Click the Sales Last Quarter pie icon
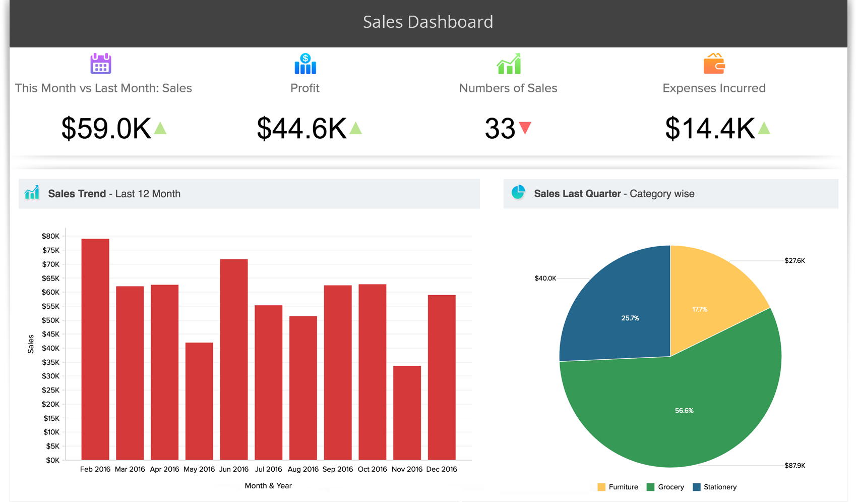The width and height of the screenshot is (857, 502). [518, 192]
